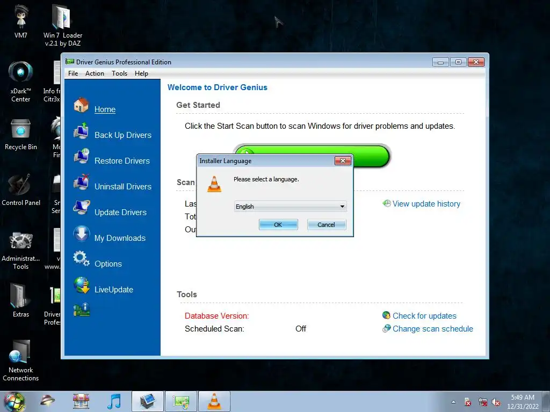Click the VLC cone taskbar button
This screenshot has height=412, width=550.
pos(214,401)
